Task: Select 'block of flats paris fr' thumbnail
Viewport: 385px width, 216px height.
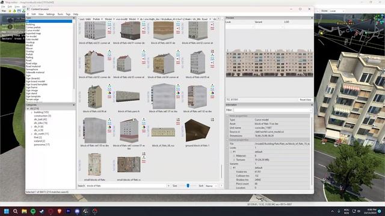Action: point(128,97)
